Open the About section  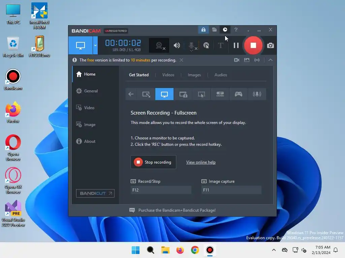coord(95,141)
